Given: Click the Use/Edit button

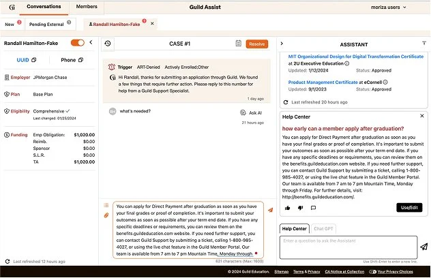Looking at the screenshot, I should click(x=409, y=208).
